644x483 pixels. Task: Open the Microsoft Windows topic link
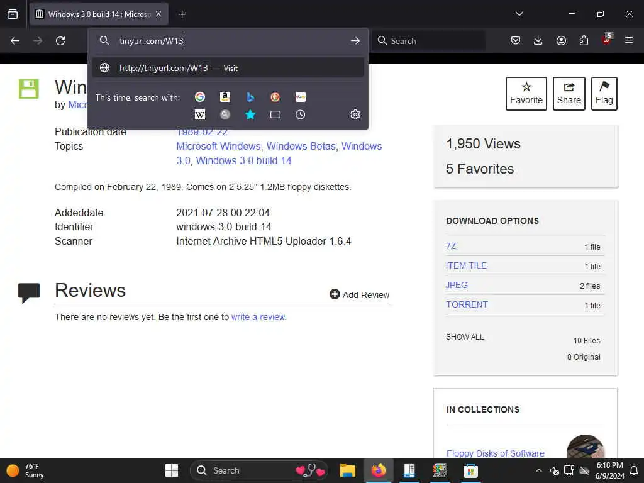click(218, 146)
